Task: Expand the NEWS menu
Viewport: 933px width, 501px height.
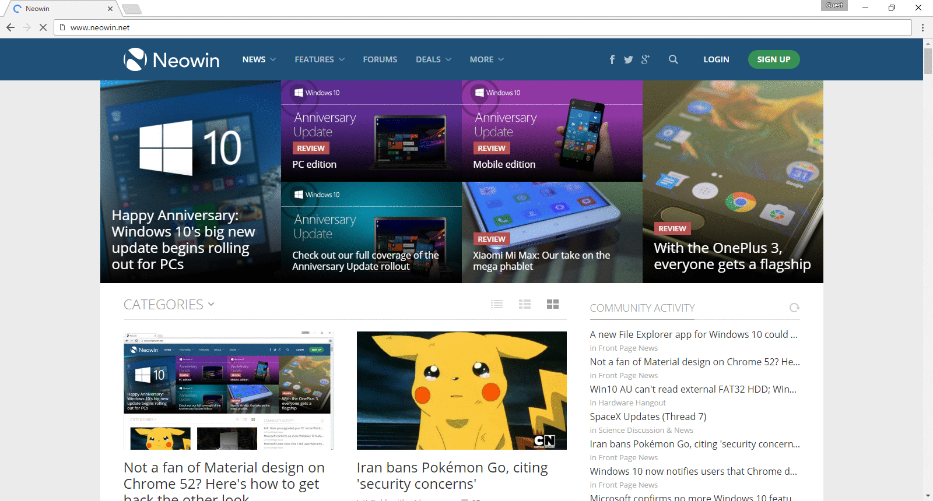Action: 259,59
